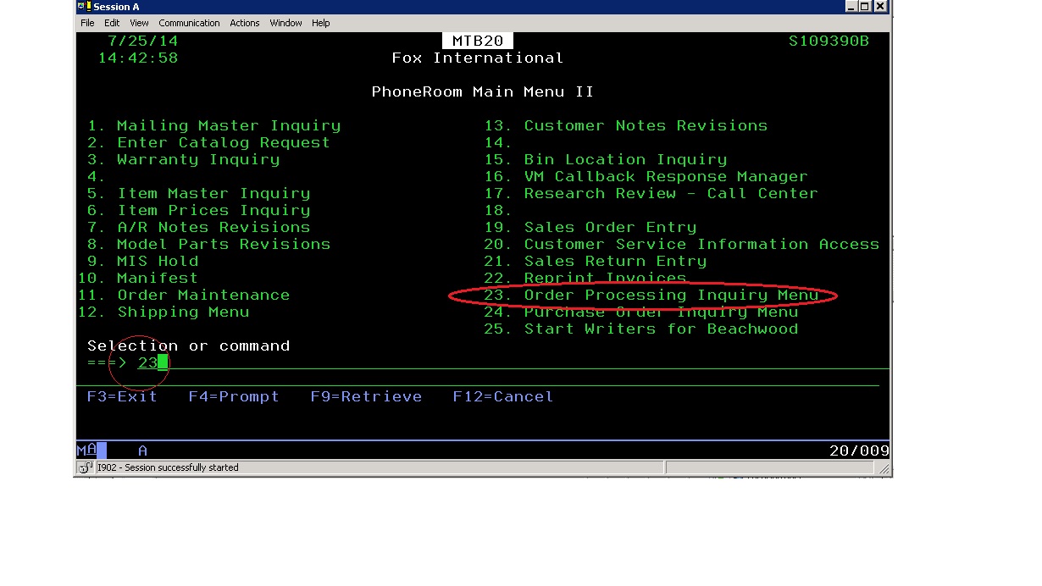Open the Window menu
Viewport: 1042px width, 586px height.
(x=285, y=23)
